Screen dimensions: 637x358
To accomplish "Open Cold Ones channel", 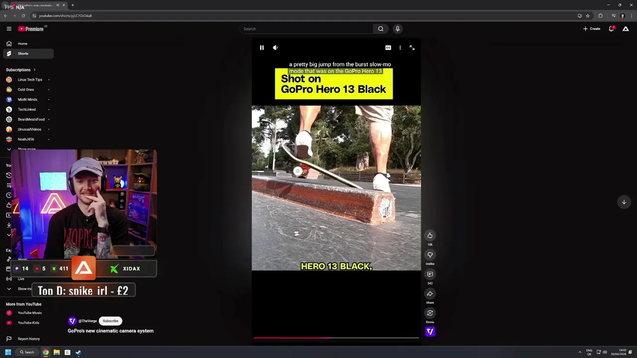I will tap(28, 89).
